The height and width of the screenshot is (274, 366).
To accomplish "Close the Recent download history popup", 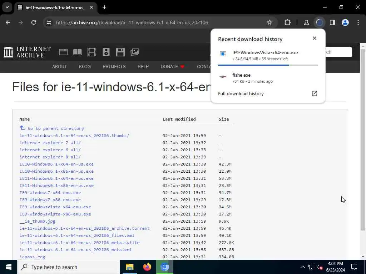I will pyautogui.click(x=315, y=38).
